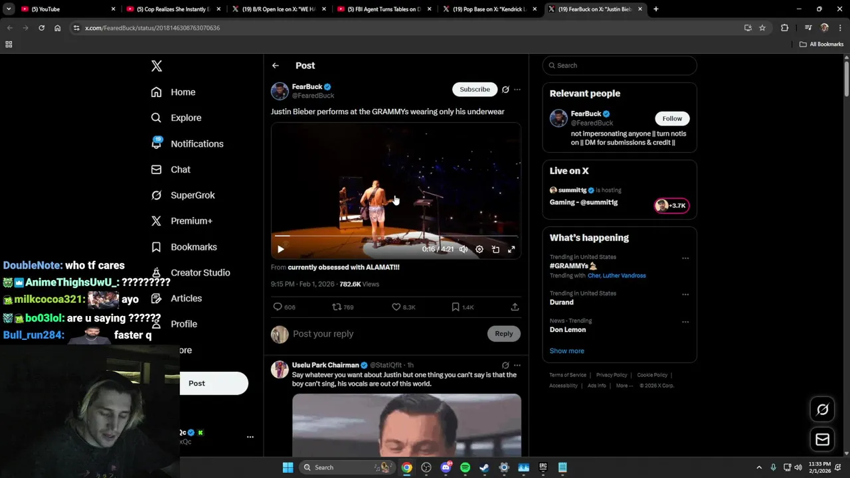Open more options on Uselu Park Chairman's reply

pos(517,365)
